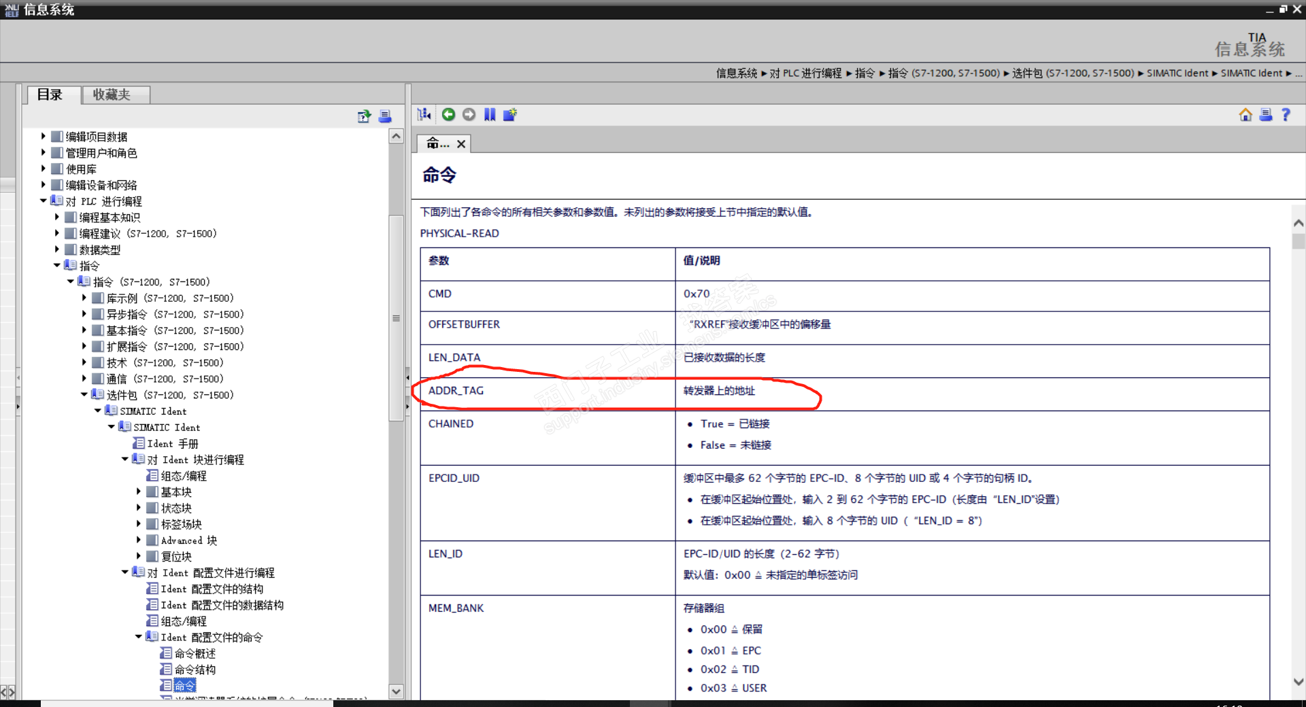Collapse the Ident 配置文件的命令 node

coord(139,637)
